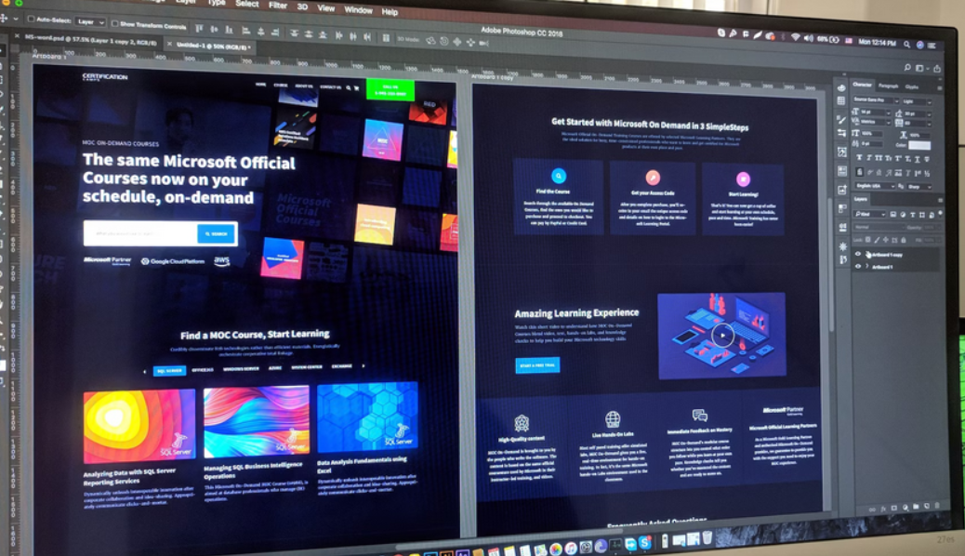Click the All Caps style icon
Viewport: 965px width, 556px height.
(879, 158)
